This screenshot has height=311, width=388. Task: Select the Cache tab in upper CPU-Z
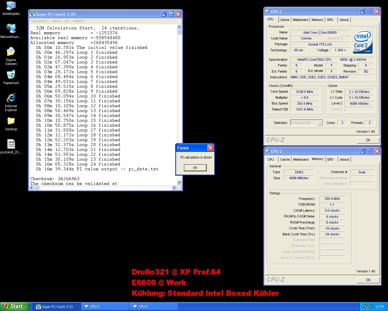[x=284, y=20]
